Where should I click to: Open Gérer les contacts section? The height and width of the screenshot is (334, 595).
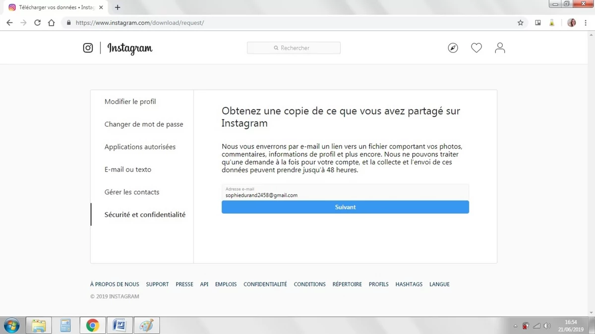[132, 192]
